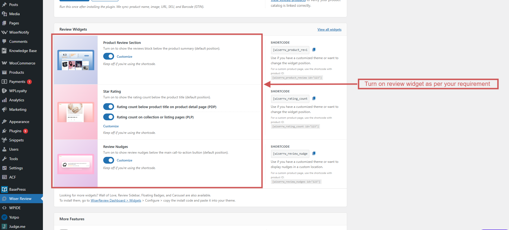
Task: Open the Judge.me menu item
Action: [21, 226]
